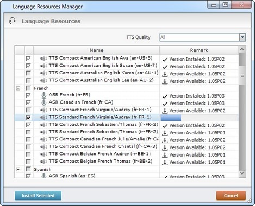Click the headset icon next to Language Resources
255x206 pixels.
(12, 21)
